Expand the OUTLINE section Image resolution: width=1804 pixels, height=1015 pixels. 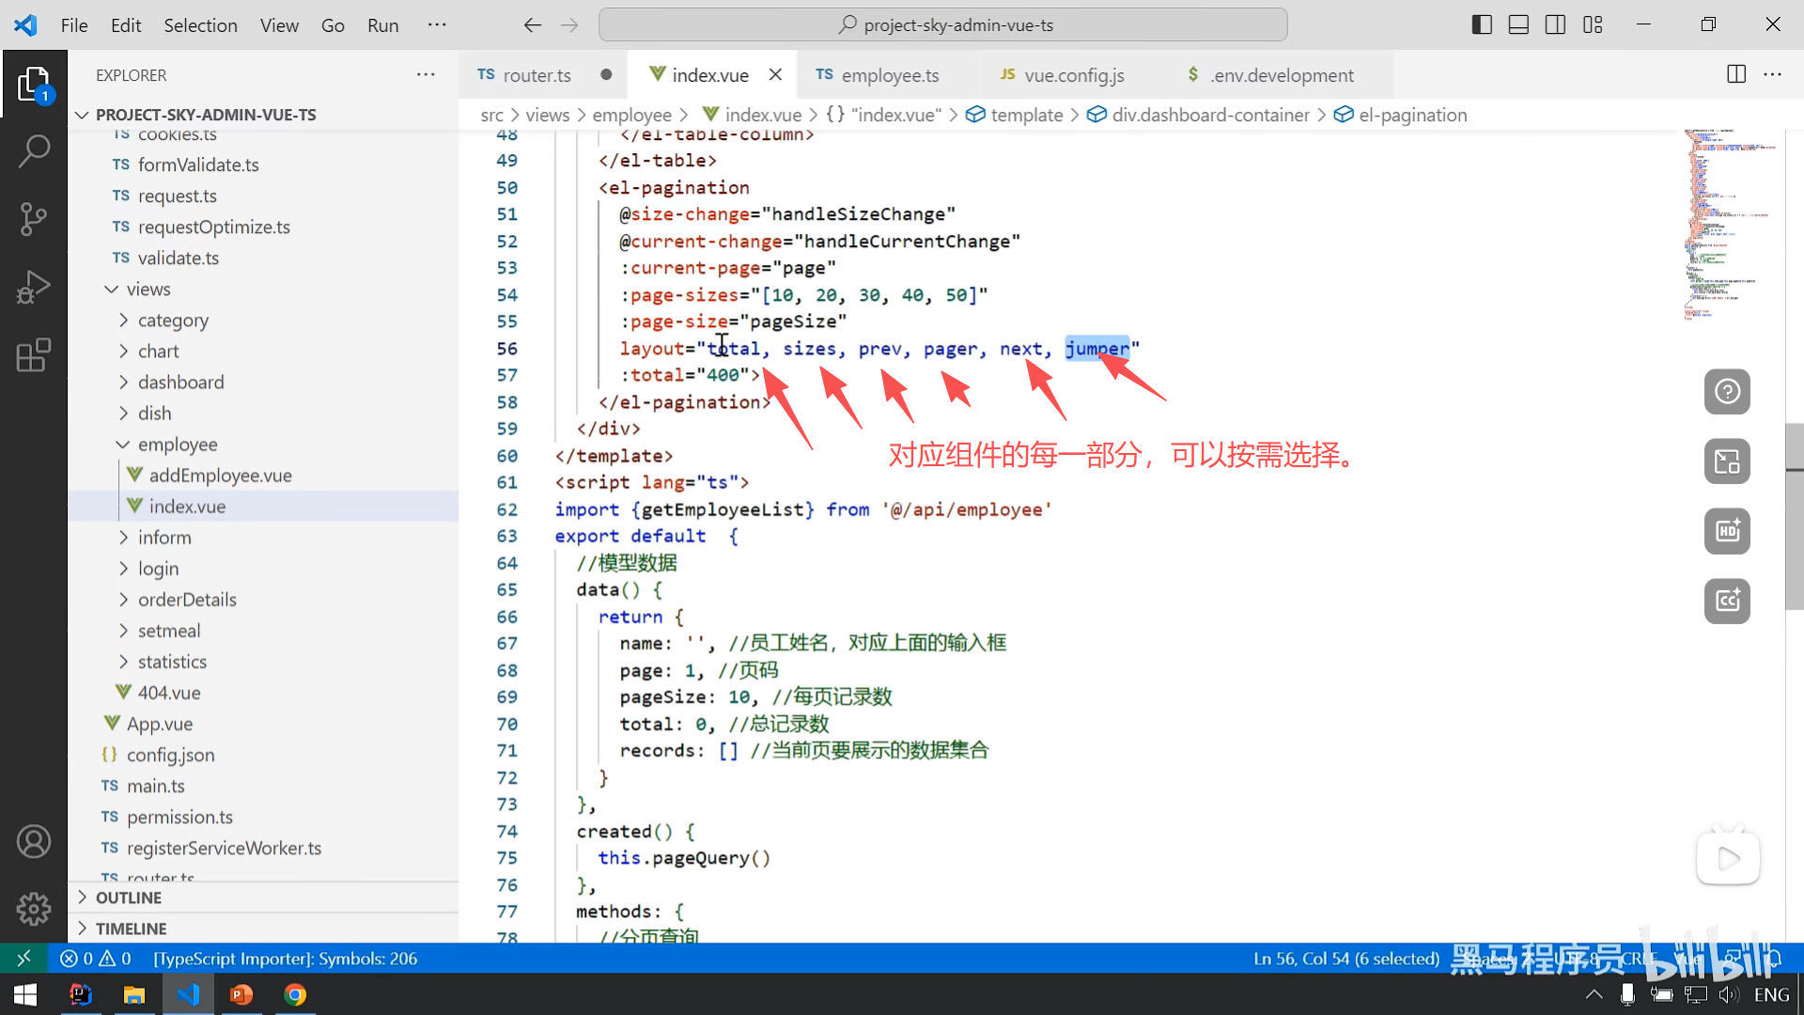129,898
